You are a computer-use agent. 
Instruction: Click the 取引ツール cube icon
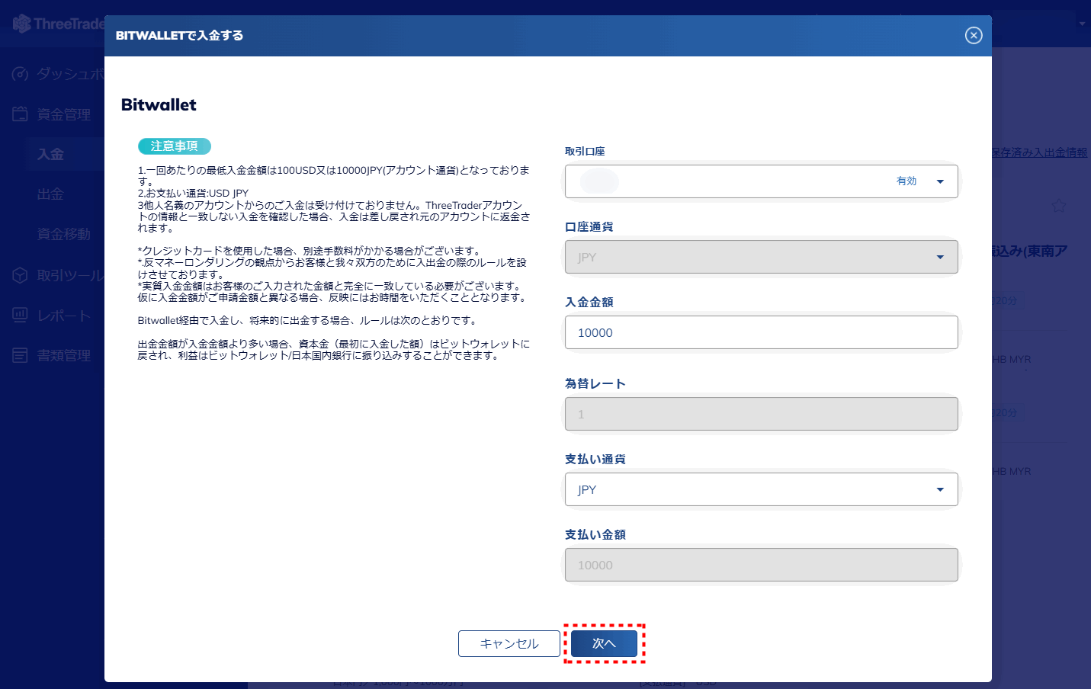pyautogui.click(x=21, y=275)
